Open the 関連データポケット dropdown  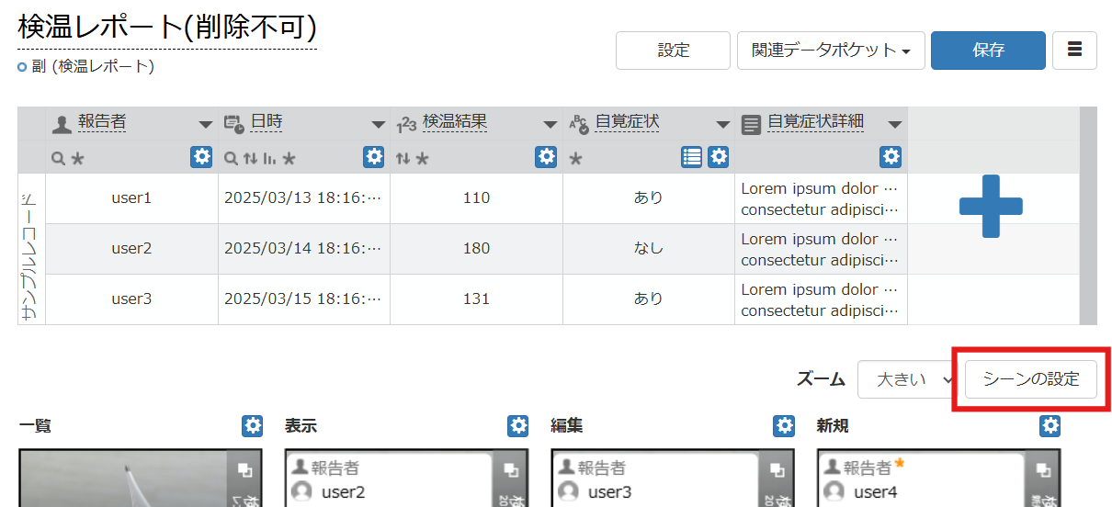pyautogui.click(x=831, y=51)
